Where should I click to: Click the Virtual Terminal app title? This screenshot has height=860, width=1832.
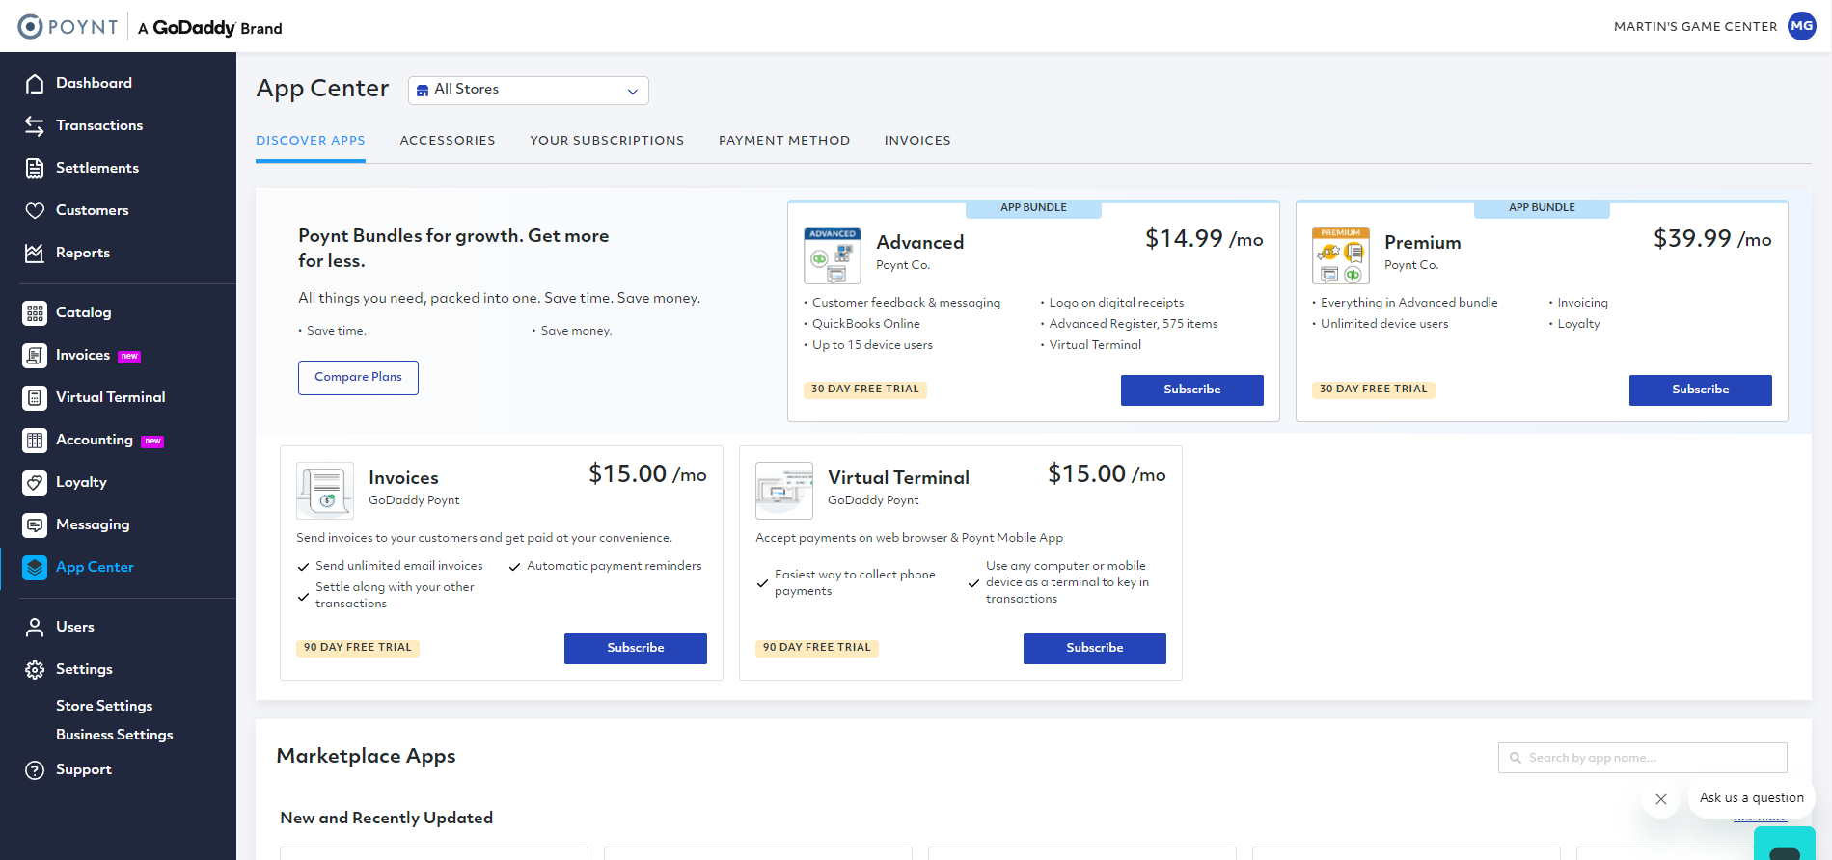[898, 478]
